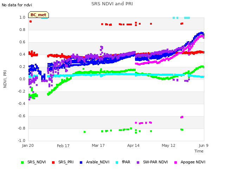Click the green SRS_NDVI legend swatch
Image resolution: width=225 pixels, height=169 pixels.
click(x=22, y=162)
